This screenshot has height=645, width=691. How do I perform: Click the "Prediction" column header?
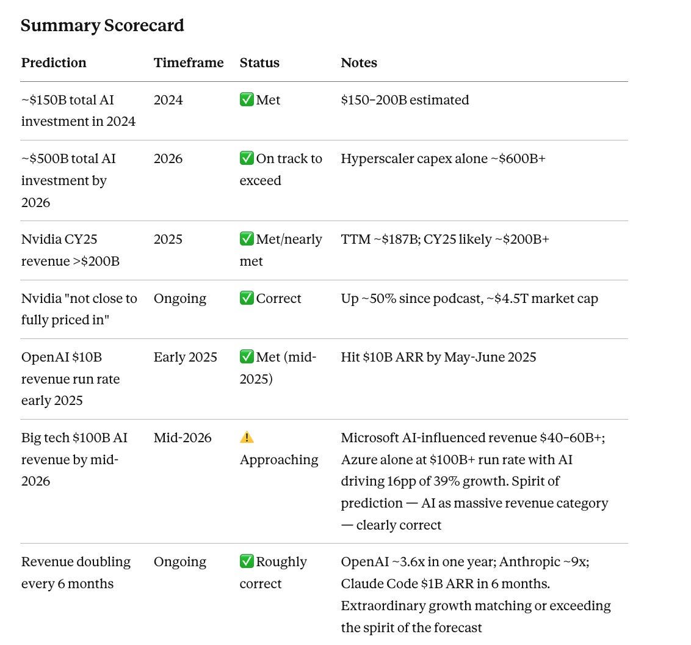(54, 62)
